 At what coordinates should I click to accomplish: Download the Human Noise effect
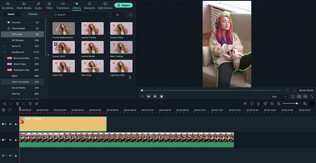[129, 26]
